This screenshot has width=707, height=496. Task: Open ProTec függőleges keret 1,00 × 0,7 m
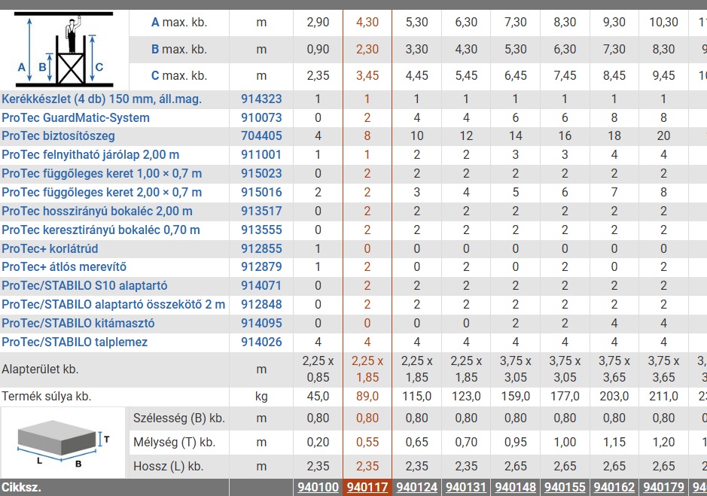(102, 173)
